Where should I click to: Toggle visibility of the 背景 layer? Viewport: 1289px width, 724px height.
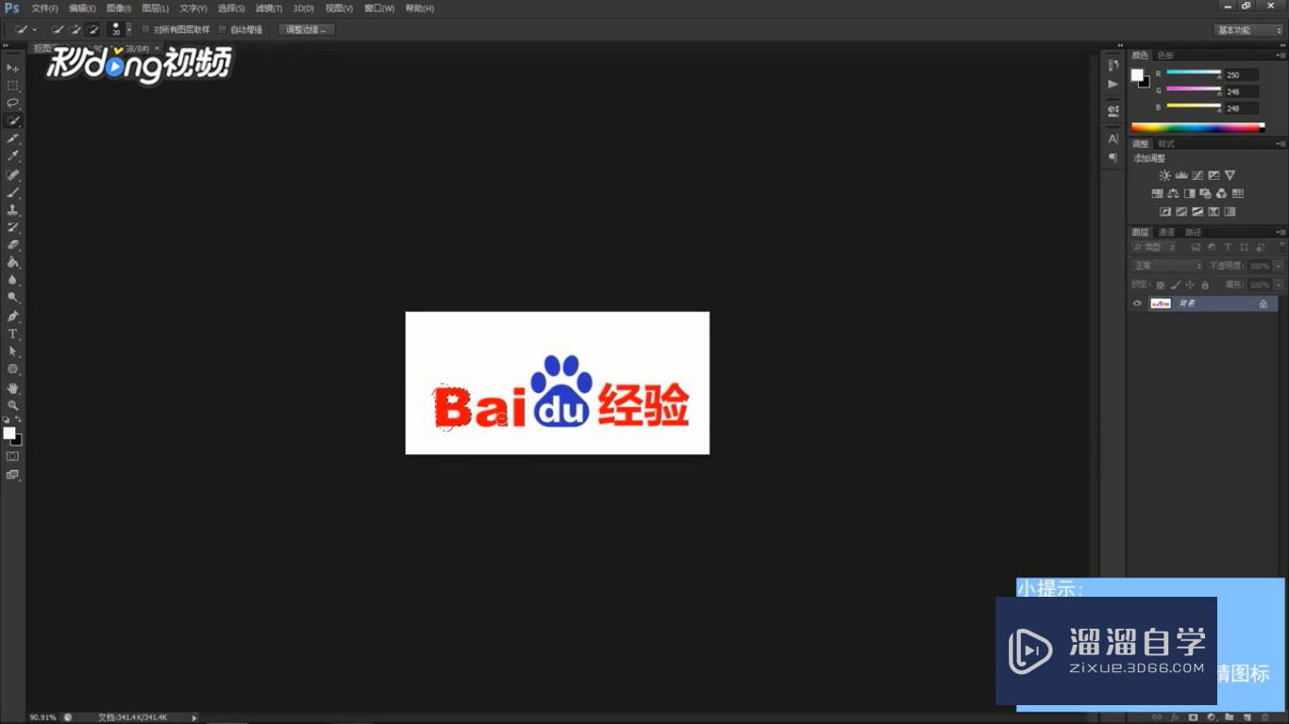click(1137, 304)
